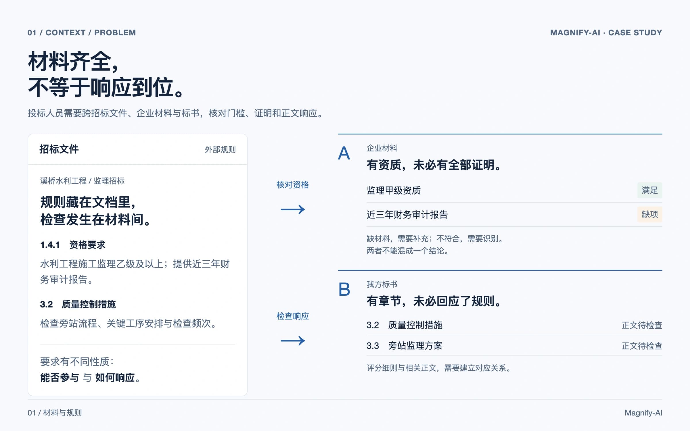Image resolution: width=690 pixels, height=431 pixels.
Task: Click the 3.2 质量控制措施 heading in 招标文件 card
Action: click(x=78, y=304)
